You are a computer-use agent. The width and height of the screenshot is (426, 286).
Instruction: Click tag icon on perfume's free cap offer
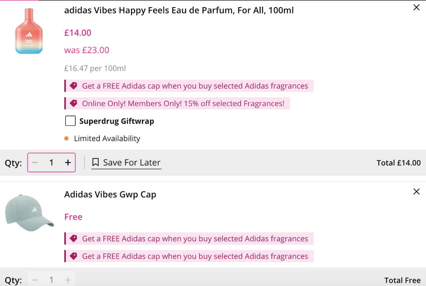73,86
